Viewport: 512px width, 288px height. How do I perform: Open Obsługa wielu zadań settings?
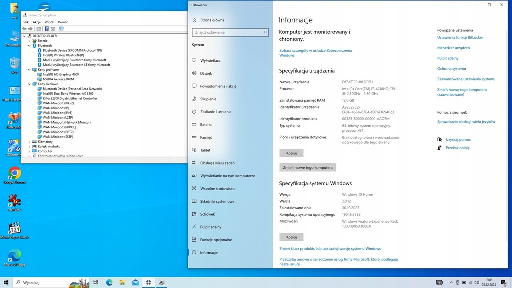tap(217, 163)
